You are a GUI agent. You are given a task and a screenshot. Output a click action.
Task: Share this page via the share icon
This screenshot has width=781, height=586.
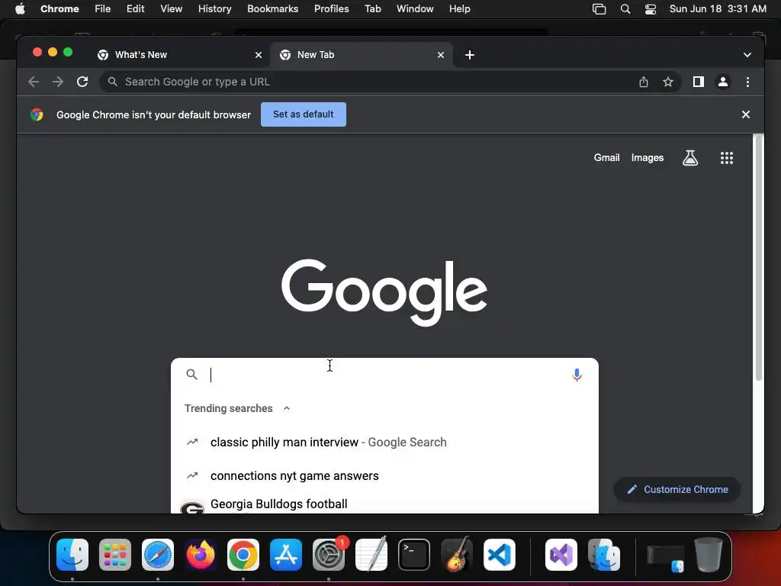(644, 82)
